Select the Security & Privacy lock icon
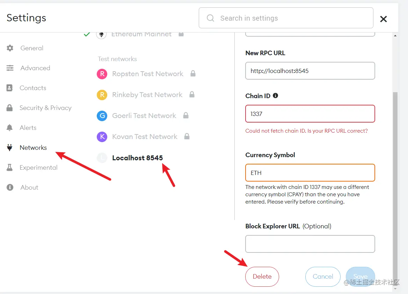The height and width of the screenshot is (294, 408). click(x=10, y=108)
